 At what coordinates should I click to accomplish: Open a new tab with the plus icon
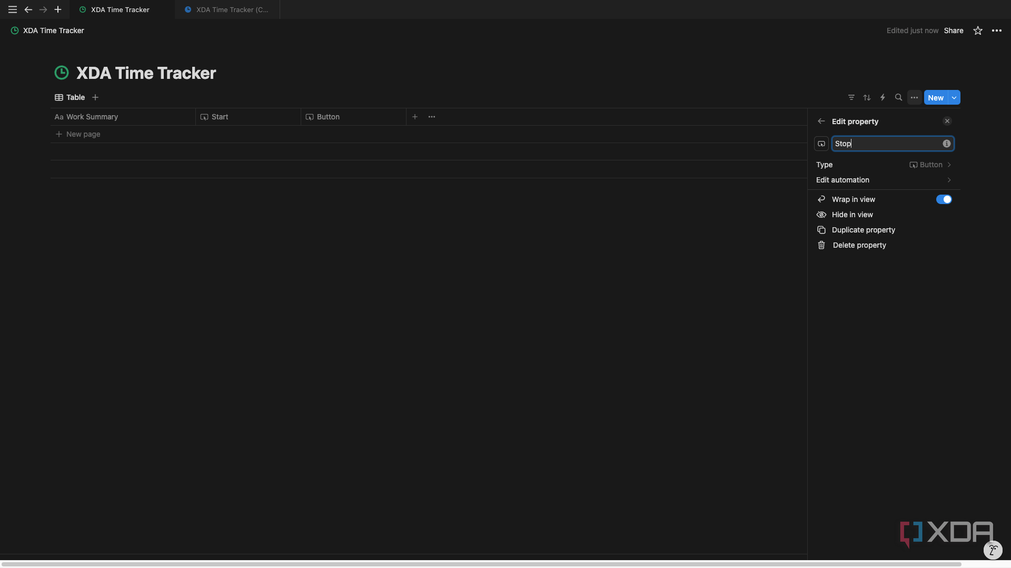(58, 9)
